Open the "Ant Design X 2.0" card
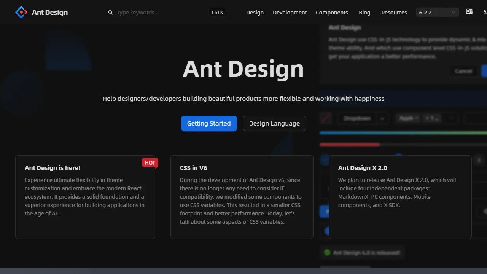The height and width of the screenshot is (274, 487). [x=400, y=197]
